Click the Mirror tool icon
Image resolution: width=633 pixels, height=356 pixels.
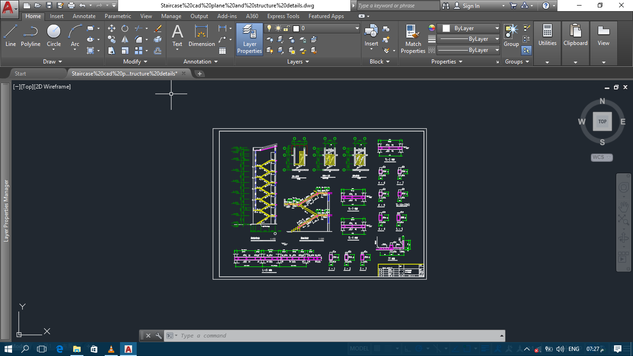(x=125, y=39)
